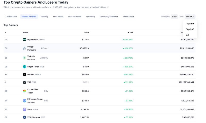206x123 pixels.
Task: Click the CRV ticker symbol
Action: pyautogui.click(x=46, y=91)
